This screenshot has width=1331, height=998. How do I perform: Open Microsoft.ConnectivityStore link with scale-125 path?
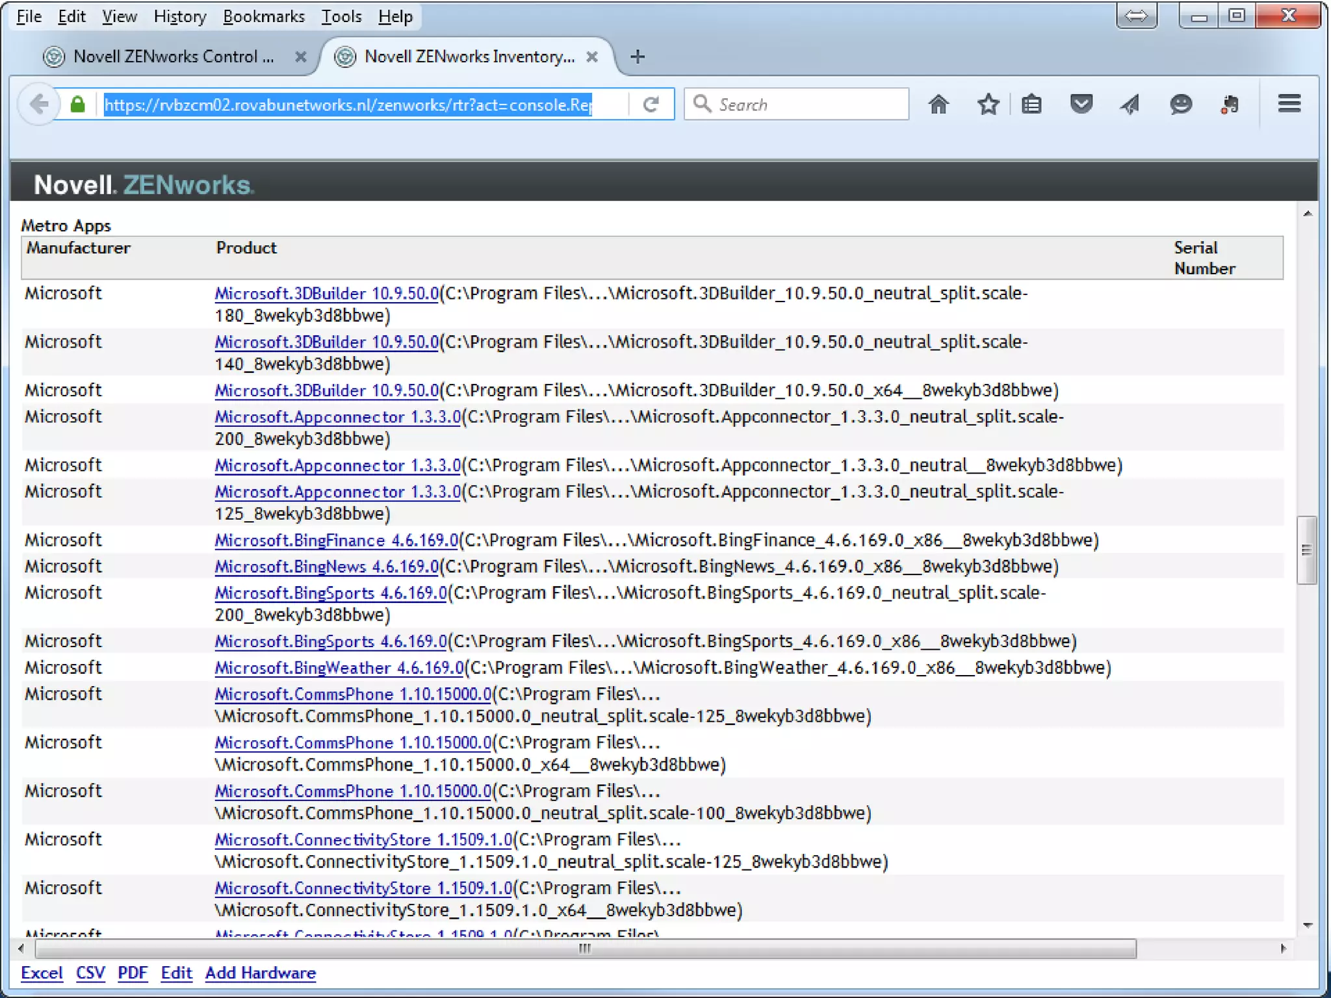364,839
